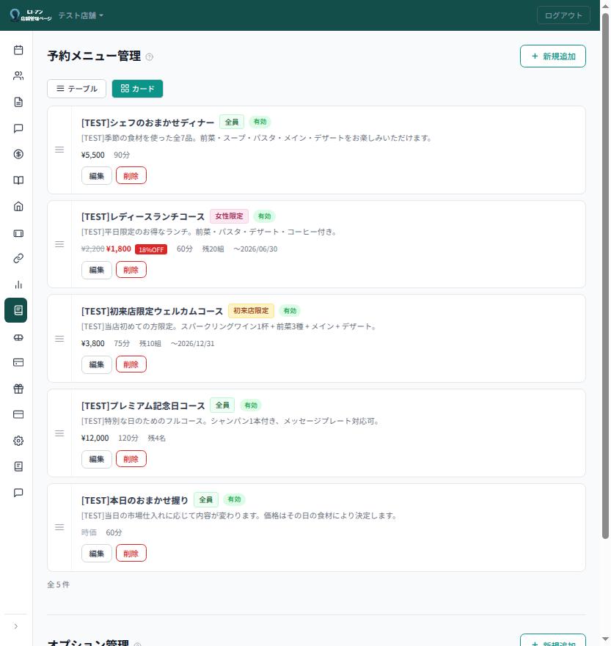Open the bar chart analytics sidebar icon
Image resolution: width=611 pixels, height=646 pixels.
click(18, 285)
